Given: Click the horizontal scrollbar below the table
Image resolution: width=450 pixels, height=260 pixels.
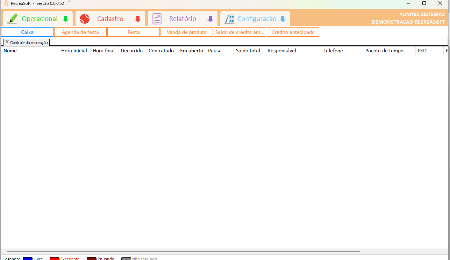Looking at the screenshot, I should pyautogui.click(x=183, y=251).
